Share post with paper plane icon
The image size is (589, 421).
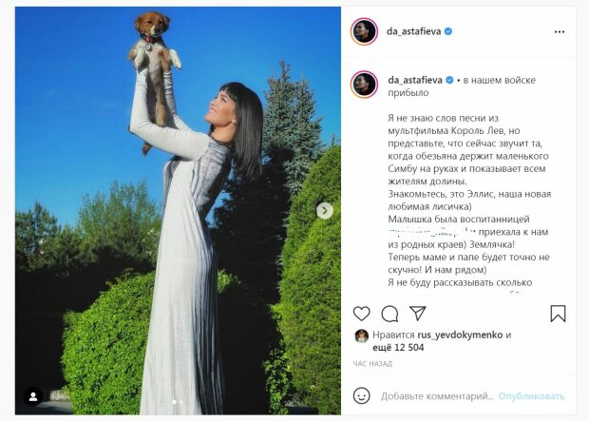pyautogui.click(x=417, y=313)
